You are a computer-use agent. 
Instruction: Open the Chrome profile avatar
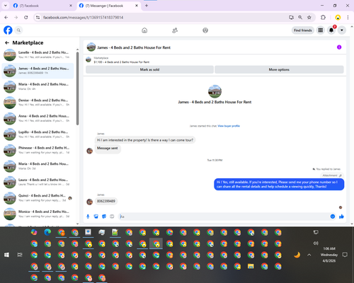point(338,18)
